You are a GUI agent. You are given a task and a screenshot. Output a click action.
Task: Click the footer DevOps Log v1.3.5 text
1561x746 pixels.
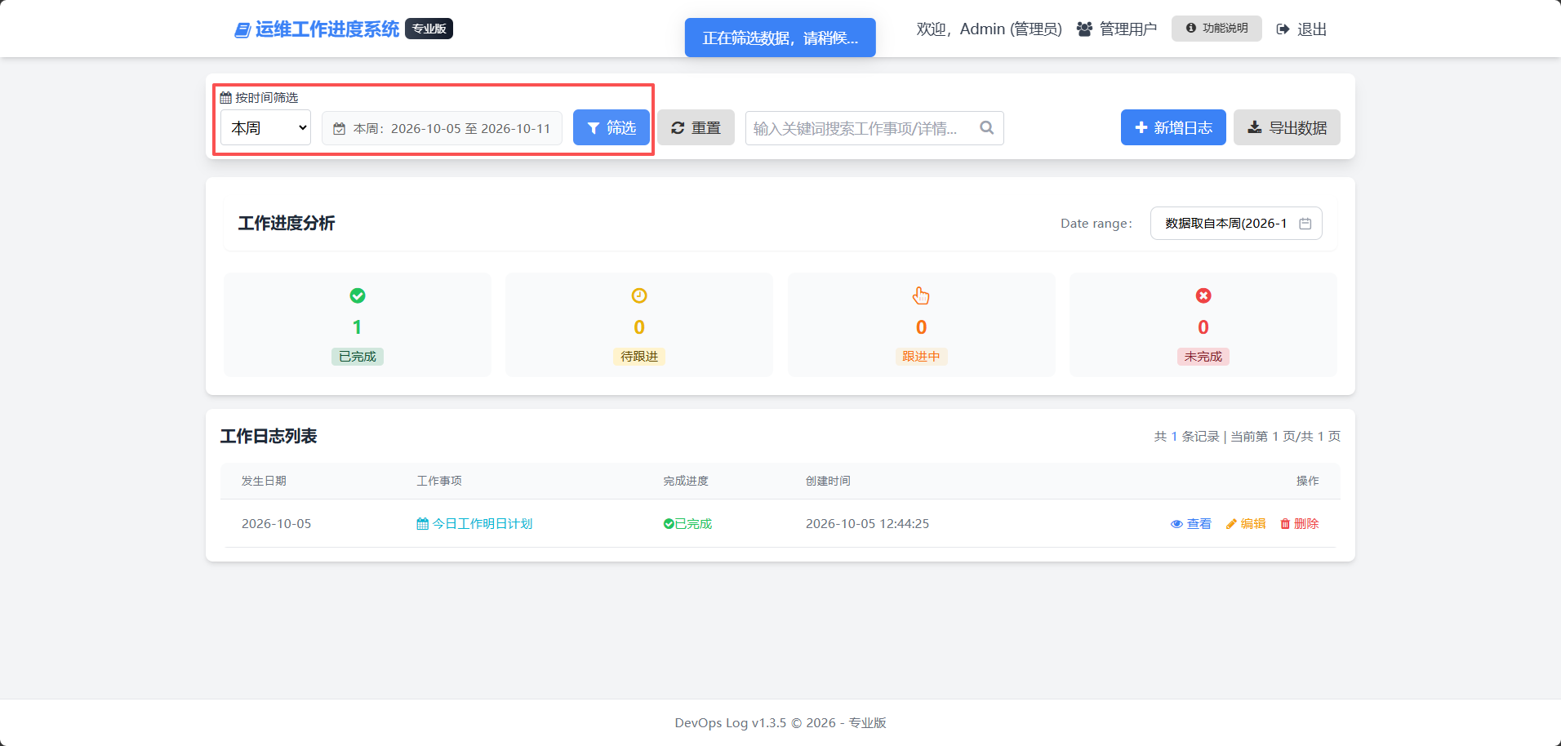(780, 723)
